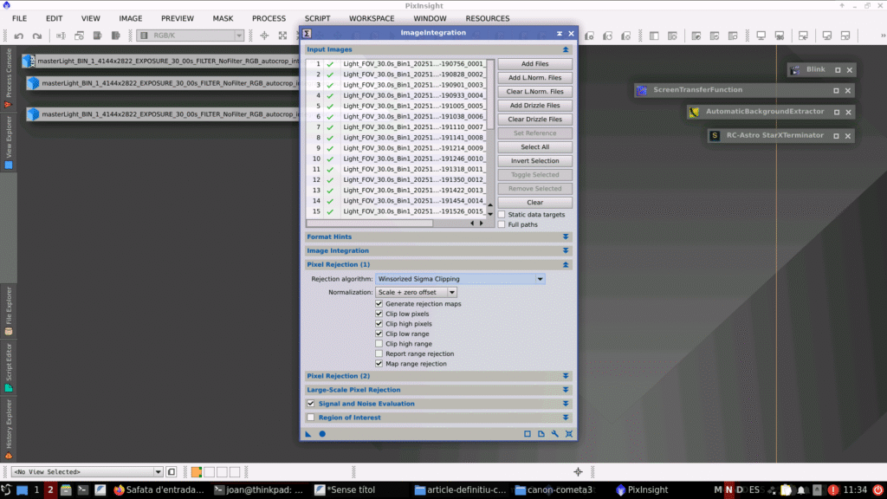Click the redo arrow in main toolbar
This screenshot has height=499, width=887.
click(x=36, y=36)
